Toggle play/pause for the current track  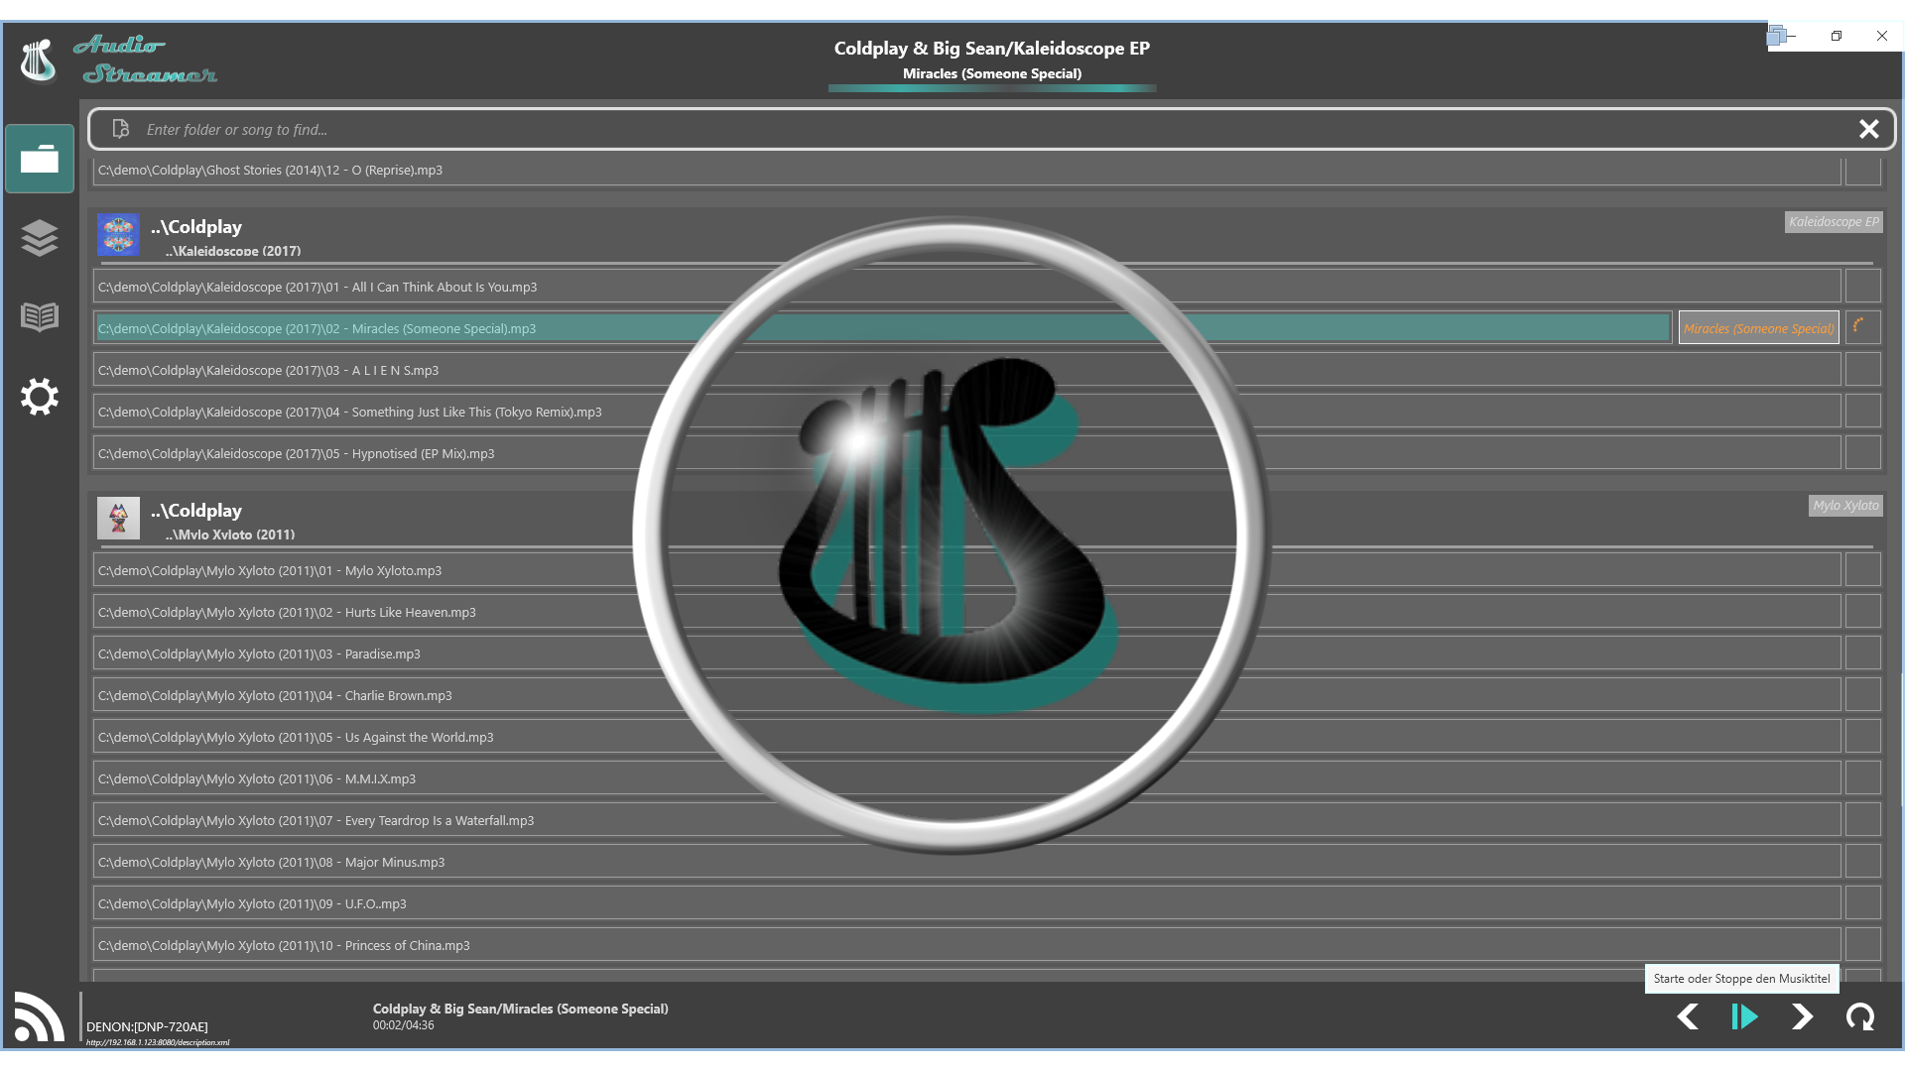click(1744, 1016)
